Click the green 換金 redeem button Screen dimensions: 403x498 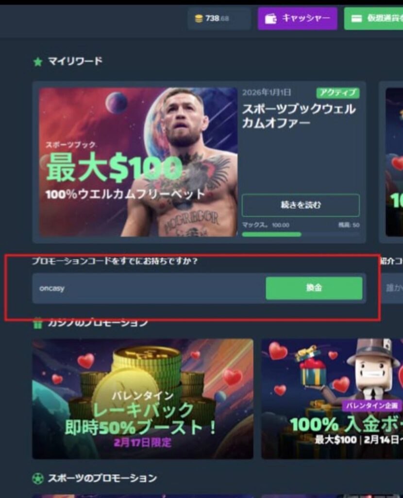[x=314, y=288]
